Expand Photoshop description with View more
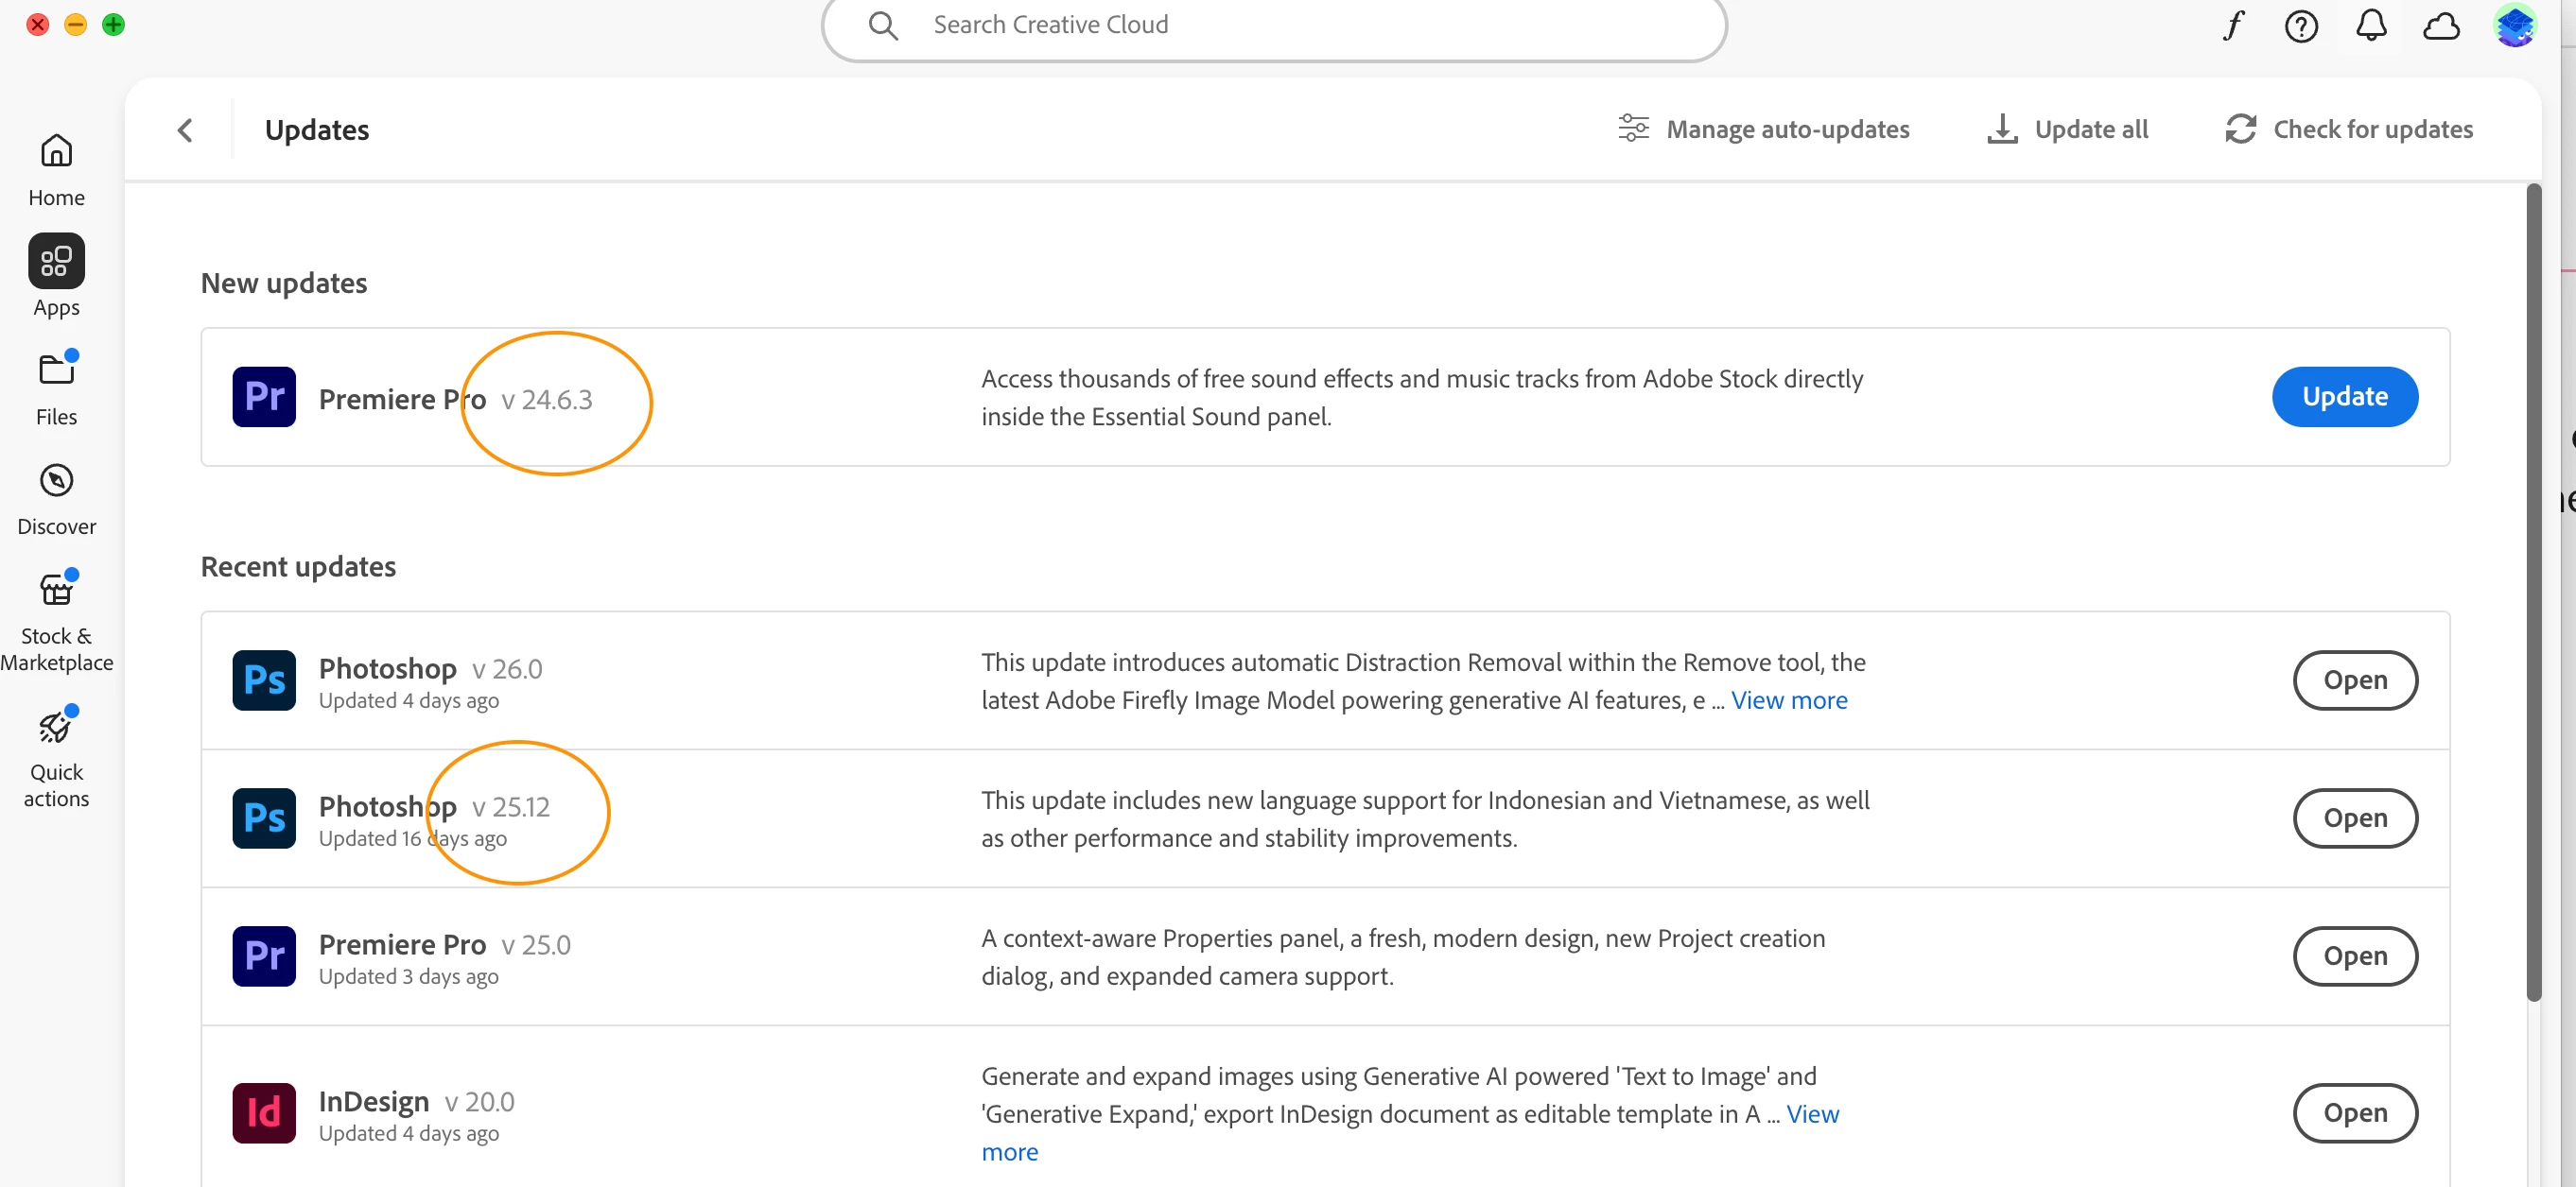The width and height of the screenshot is (2576, 1187). tap(1788, 700)
